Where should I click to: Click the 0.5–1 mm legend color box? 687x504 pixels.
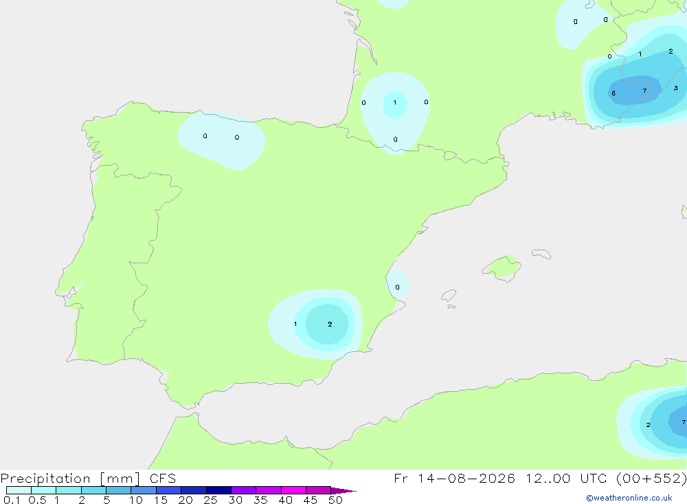(x=43, y=490)
